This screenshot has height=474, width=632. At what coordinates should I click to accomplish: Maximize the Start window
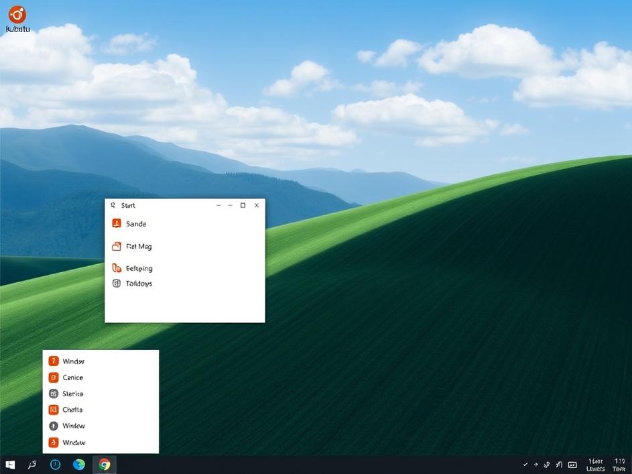(243, 206)
